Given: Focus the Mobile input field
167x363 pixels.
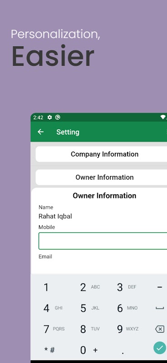Looking at the screenshot, I should (x=103, y=241).
